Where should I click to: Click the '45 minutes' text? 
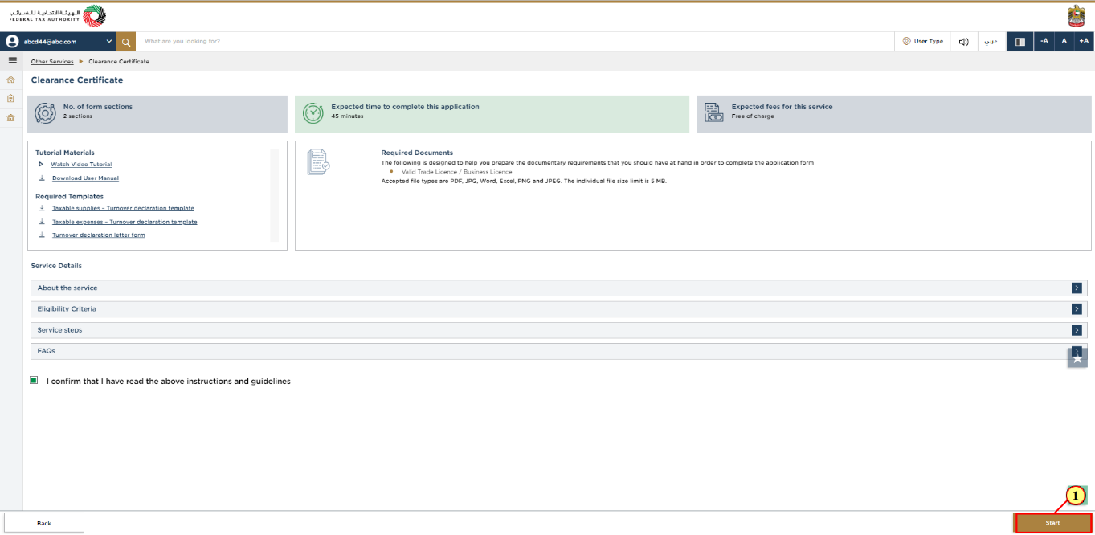tap(347, 116)
